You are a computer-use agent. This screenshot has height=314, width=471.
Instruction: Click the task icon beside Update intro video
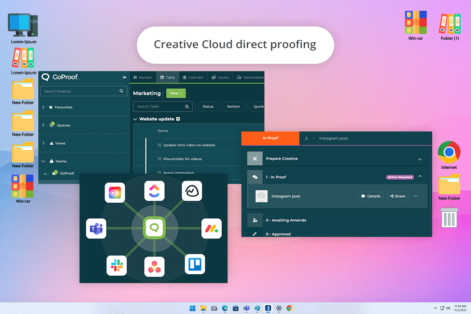coord(159,145)
